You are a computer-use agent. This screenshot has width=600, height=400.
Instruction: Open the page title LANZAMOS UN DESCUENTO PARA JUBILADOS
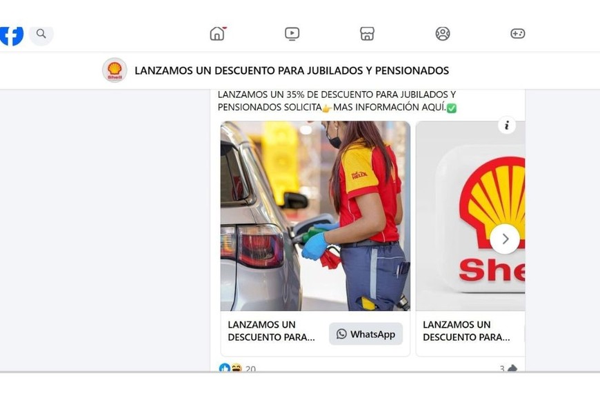292,71
